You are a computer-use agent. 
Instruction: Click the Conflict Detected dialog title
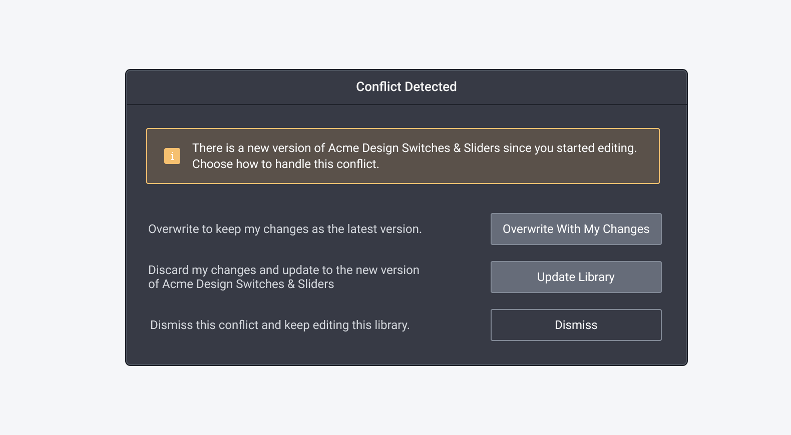(x=406, y=86)
